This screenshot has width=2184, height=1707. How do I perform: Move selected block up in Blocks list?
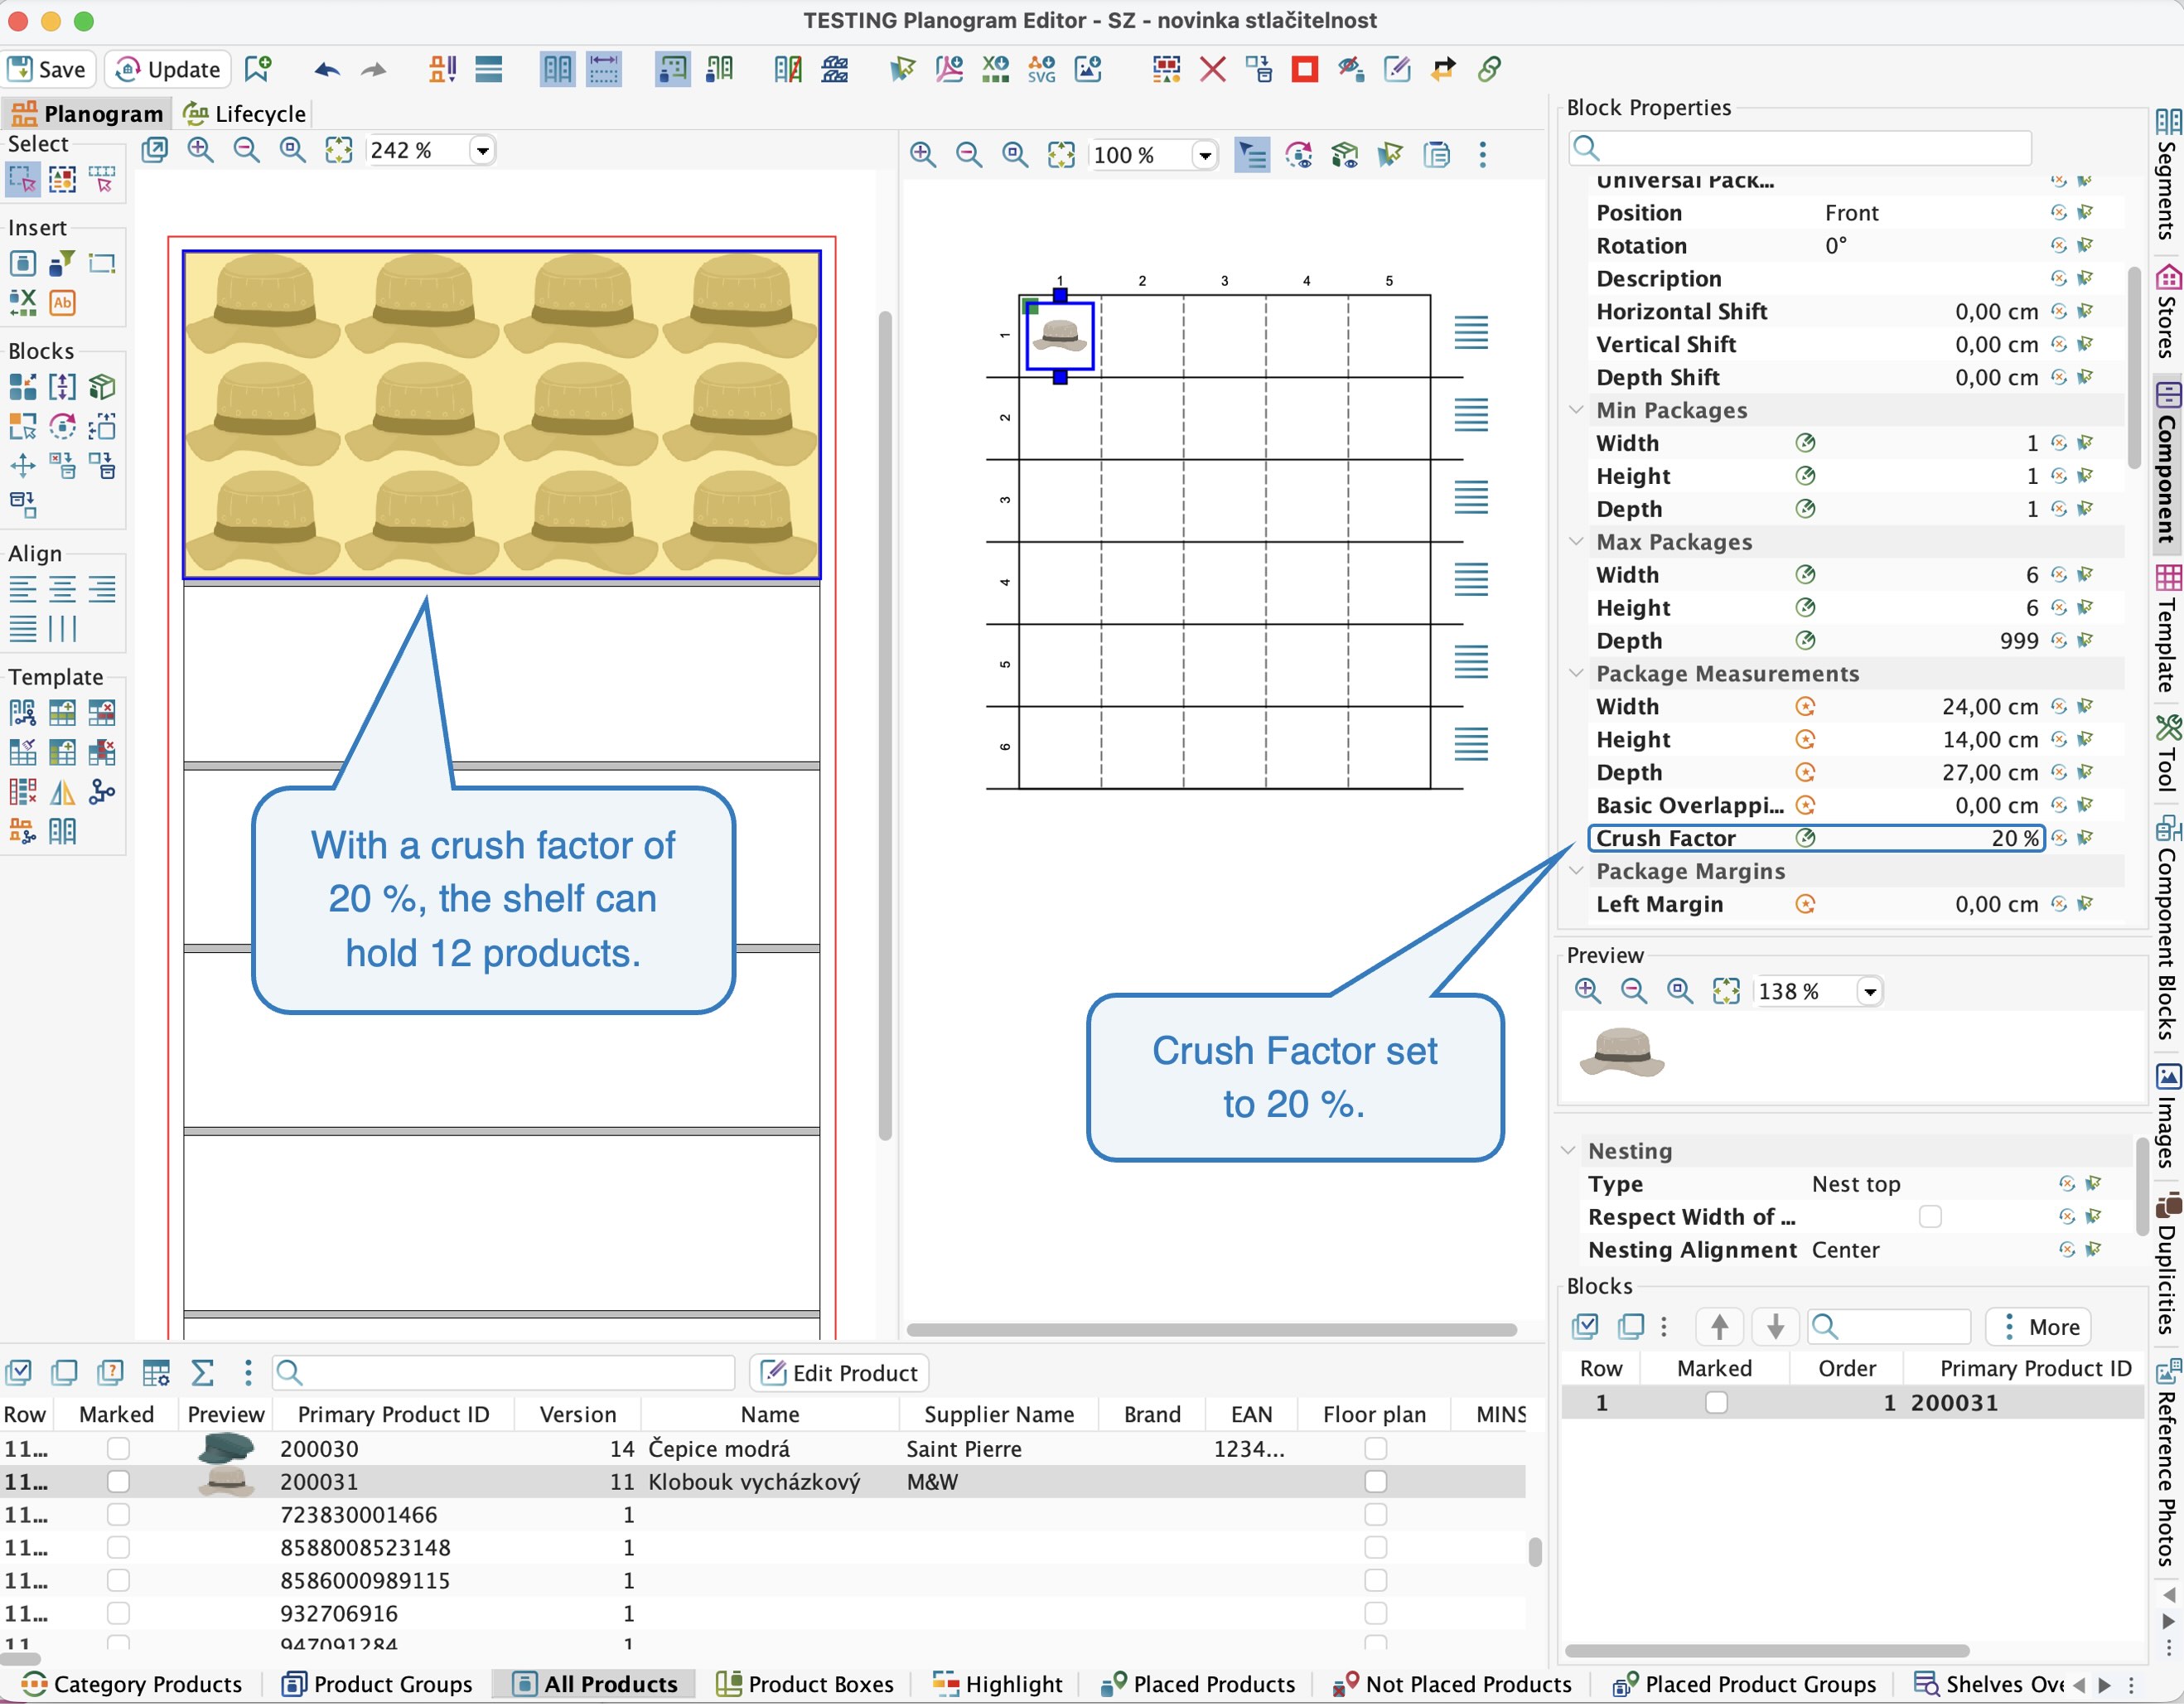(x=1719, y=1328)
